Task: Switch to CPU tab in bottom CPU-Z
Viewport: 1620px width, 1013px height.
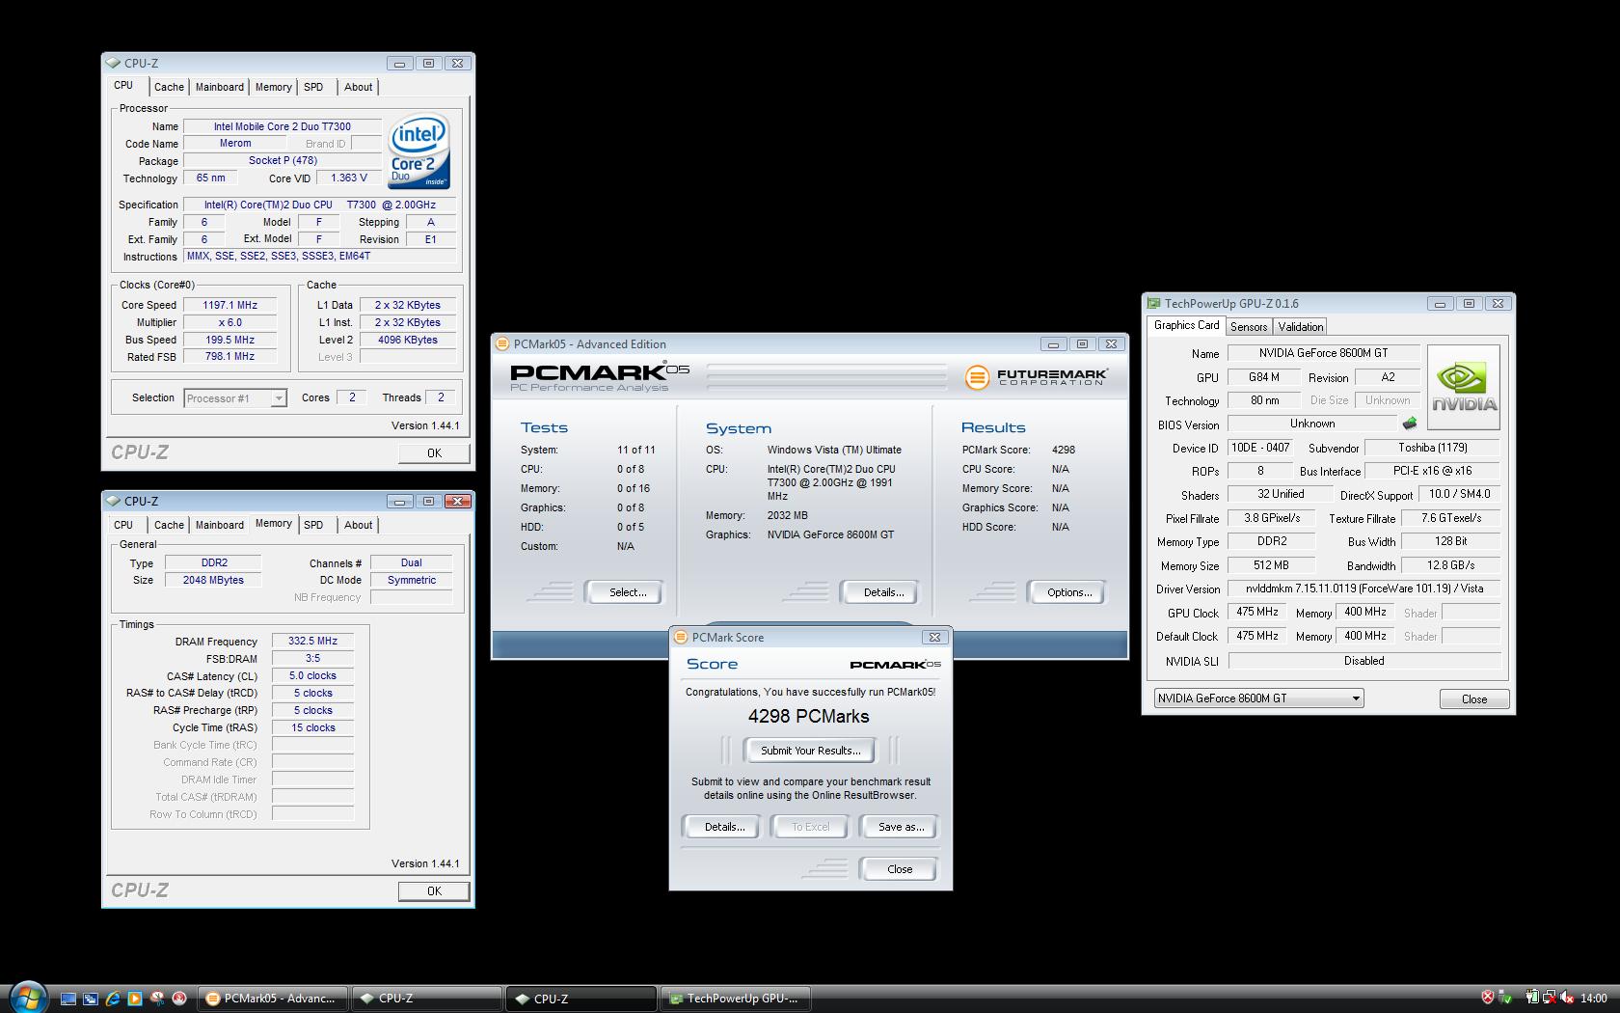Action: [x=123, y=525]
